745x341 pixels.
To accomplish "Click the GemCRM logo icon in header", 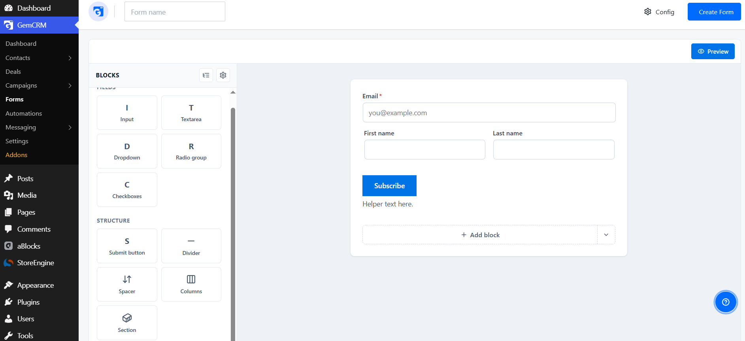I will [x=98, y=12].
